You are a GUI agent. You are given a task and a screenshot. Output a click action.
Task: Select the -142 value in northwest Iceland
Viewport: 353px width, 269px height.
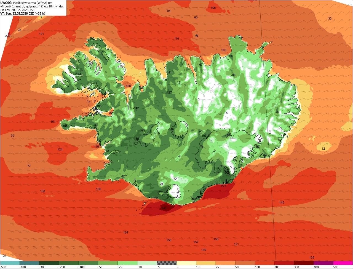coord(136,108)
